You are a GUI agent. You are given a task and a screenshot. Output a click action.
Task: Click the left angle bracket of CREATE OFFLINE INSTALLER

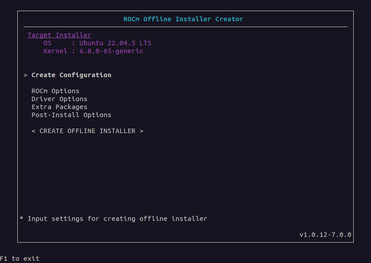[33, 131]
